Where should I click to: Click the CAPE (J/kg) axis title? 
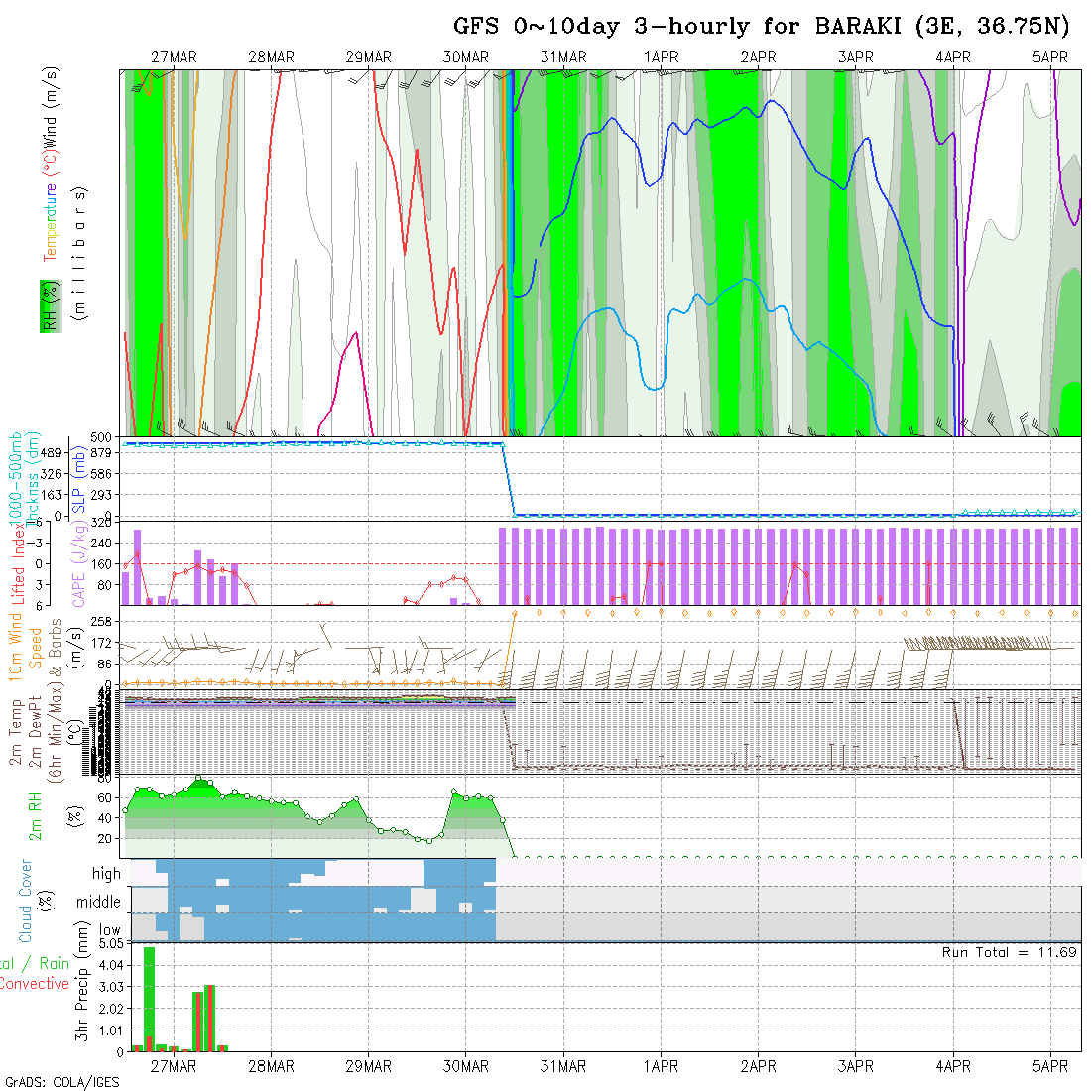[x=79, y=563]
